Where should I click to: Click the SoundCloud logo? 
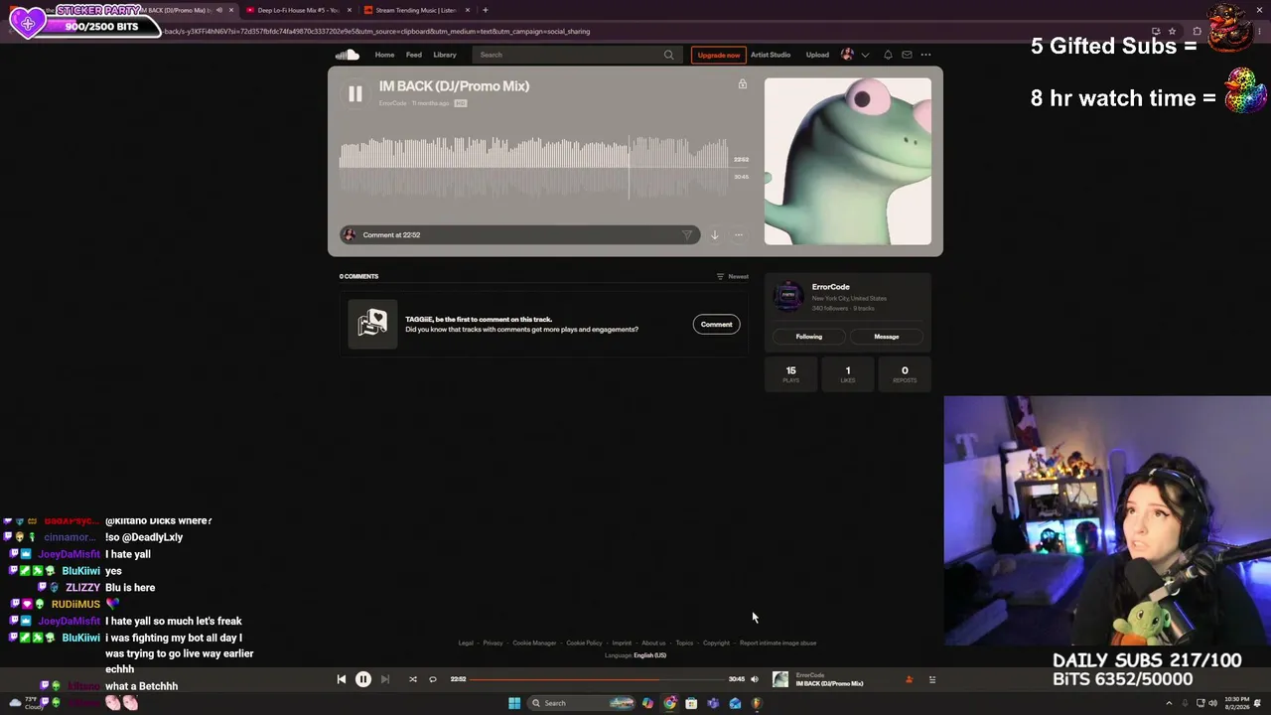pyautogui.click(x=347, y=55)
